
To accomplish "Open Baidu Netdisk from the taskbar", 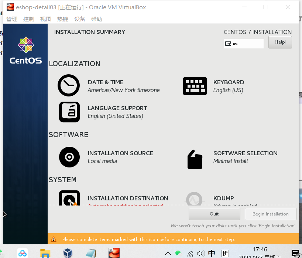I will point(23,253).
